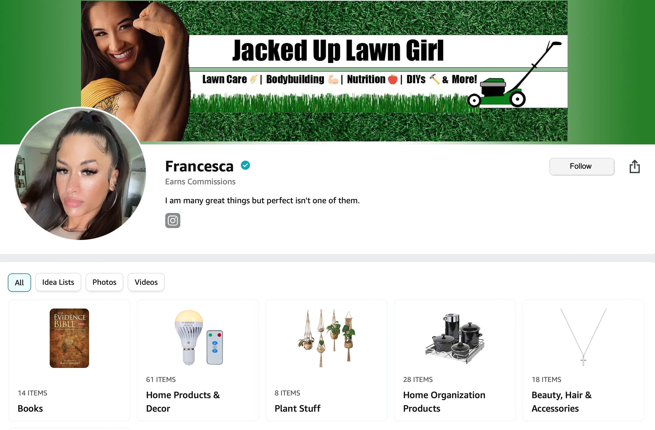This screenshot has height=430, width=655.
Task: Follow Francesca's storefront
Action: 582,167
